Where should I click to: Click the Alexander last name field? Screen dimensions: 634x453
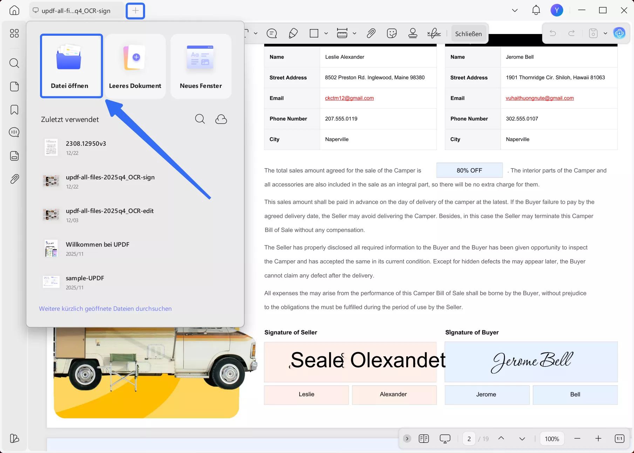point(394,394)
